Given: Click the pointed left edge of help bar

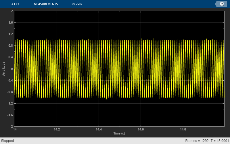Looking at the screenshot, I should pos(216,4).
